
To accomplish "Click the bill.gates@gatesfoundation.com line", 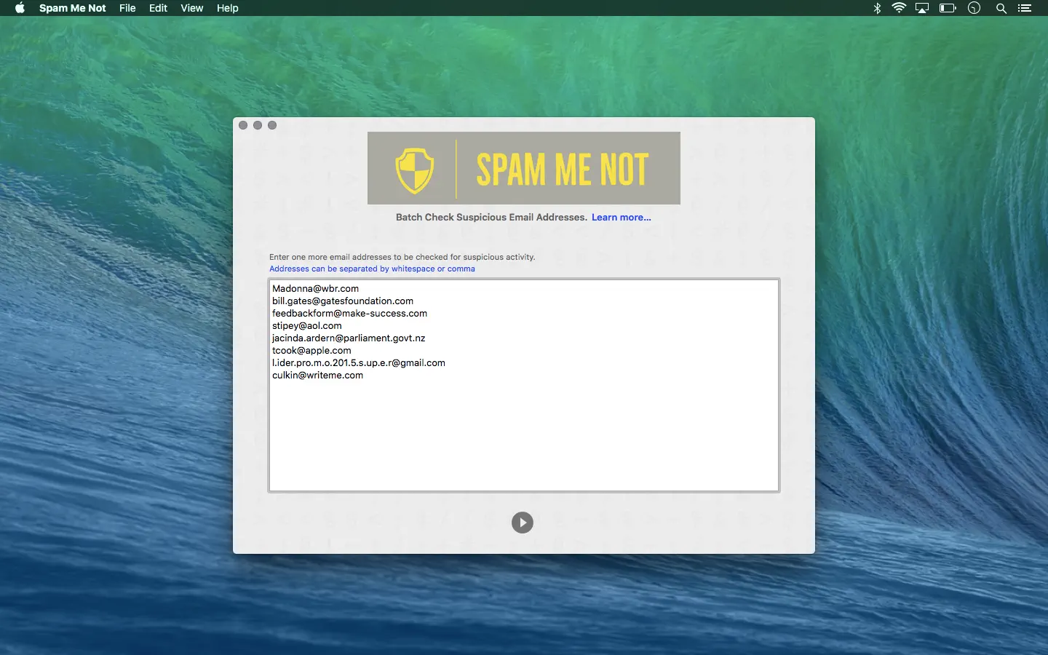I will coord(343,301).
